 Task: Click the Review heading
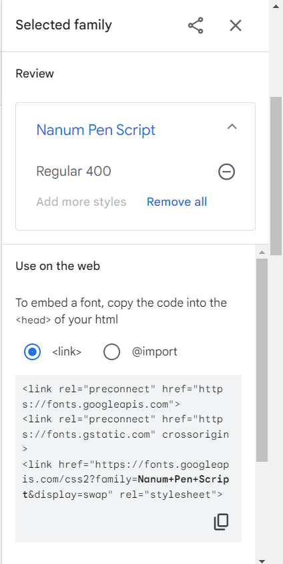(x=35, y=74)
